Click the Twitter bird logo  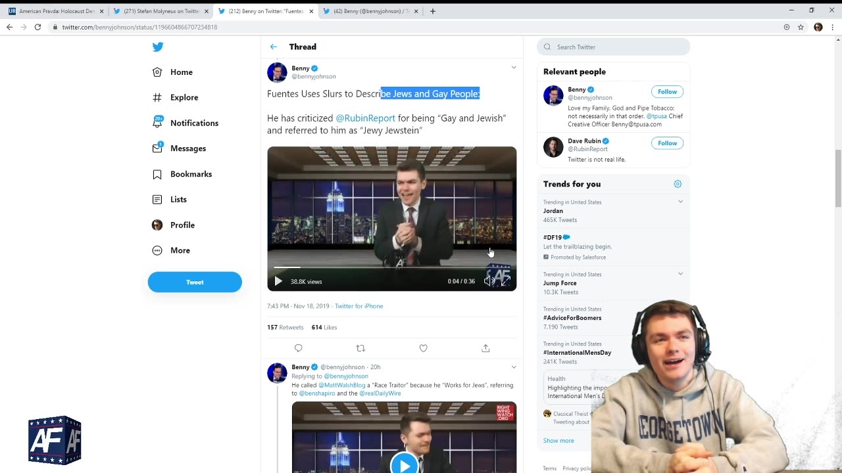pos(158,47)
